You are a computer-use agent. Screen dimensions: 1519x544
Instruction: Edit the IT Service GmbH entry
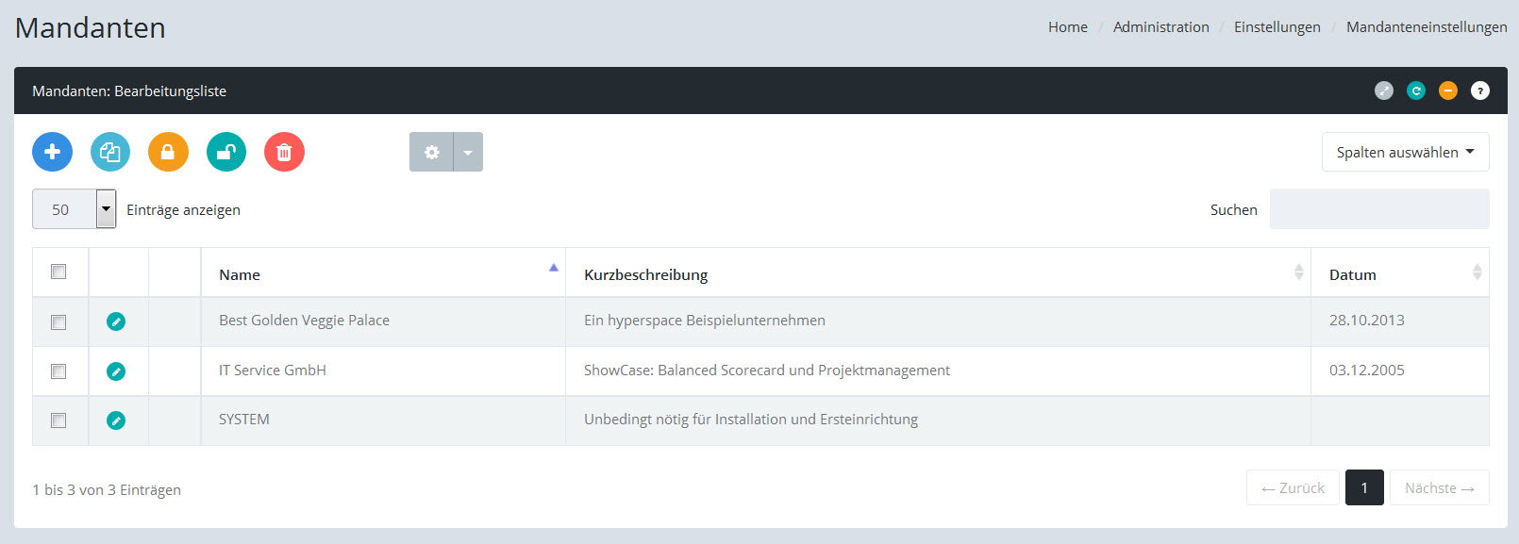116,371
